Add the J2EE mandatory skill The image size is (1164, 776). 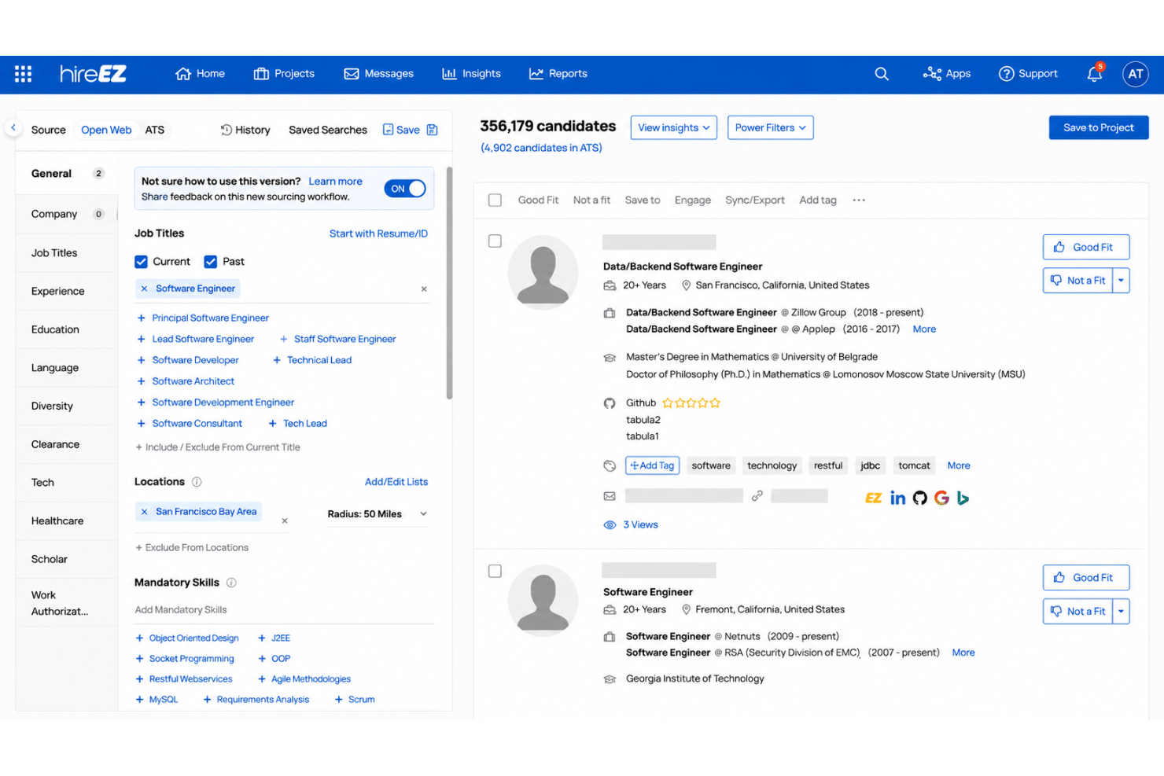tap(274, 638)
